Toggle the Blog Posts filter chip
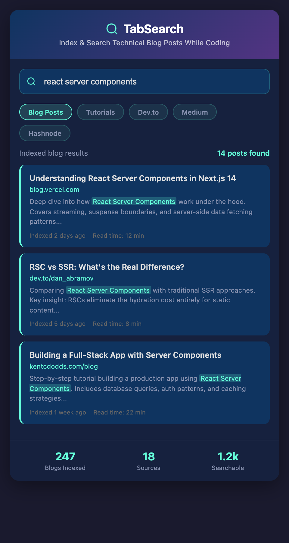This screenshot has width=289, height=543. (46, 112)
